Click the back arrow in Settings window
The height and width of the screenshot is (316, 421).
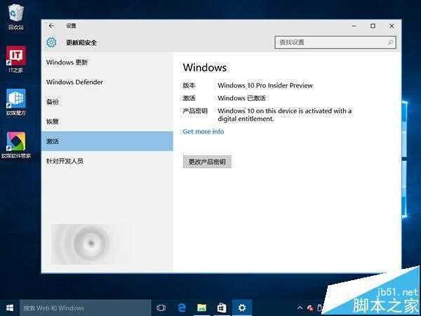coord(51,26)
